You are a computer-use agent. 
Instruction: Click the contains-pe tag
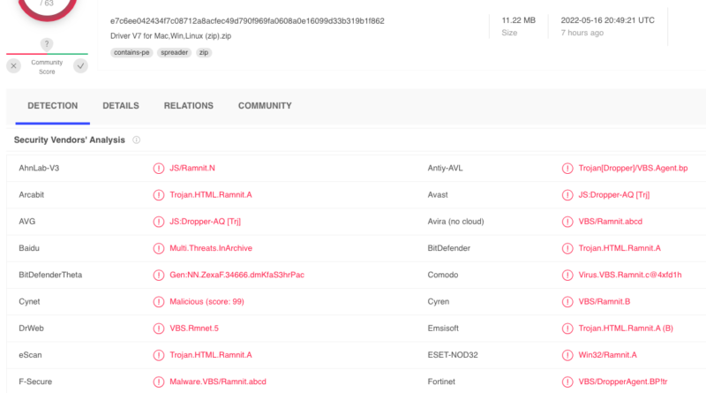(x=131, y=53)
